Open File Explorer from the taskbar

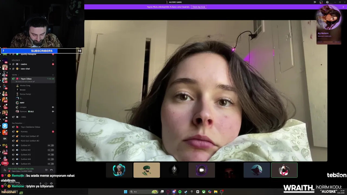[216, 192]
